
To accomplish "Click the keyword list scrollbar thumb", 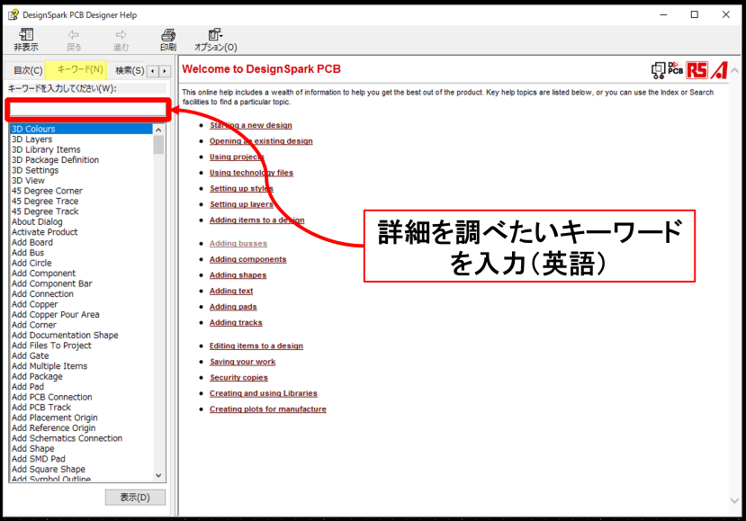I will click(x=158, y=145).
